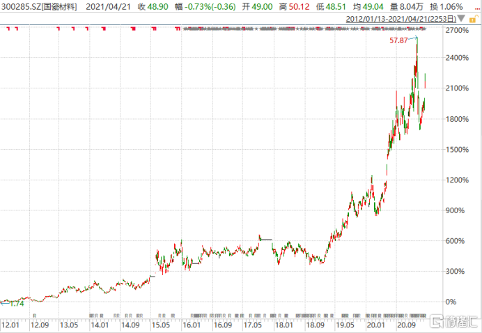Open the date range dropdown triangle

pos(461,19)
